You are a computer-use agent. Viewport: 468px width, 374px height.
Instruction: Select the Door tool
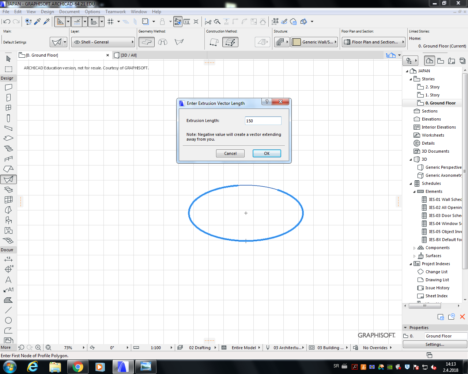[8, 98]
